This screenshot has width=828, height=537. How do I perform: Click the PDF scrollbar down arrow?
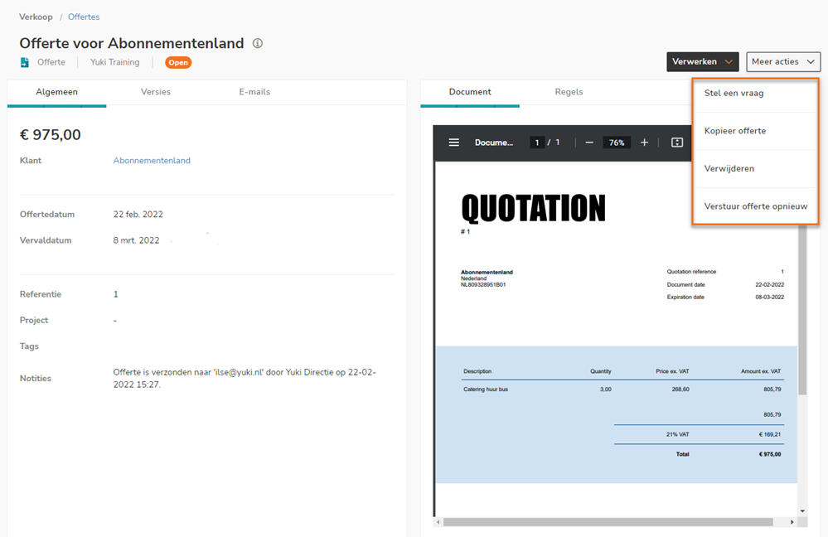[802, 510]
